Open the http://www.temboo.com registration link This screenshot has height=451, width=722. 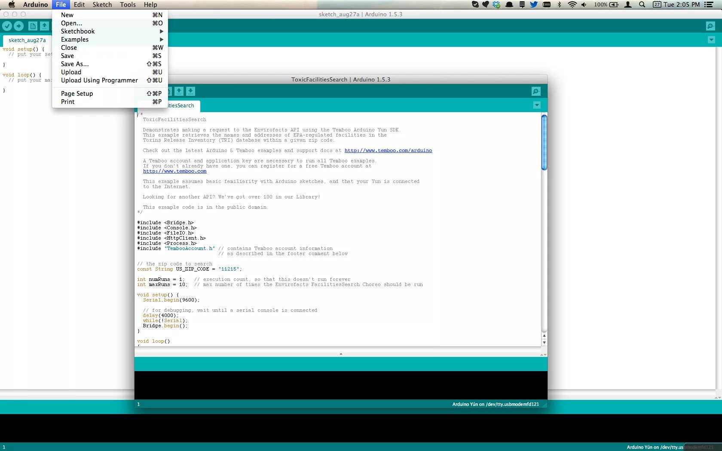click(174, 171)
